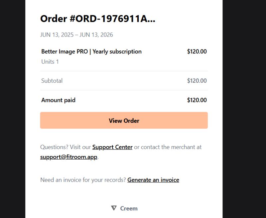266x218 pixels.
Task: Click the $120.00 price beside Better Image PRO
Action: click(x=197, y=51)
